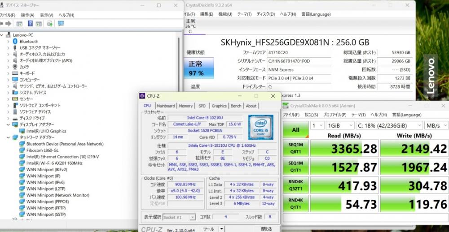Collapse the ディスプレイ アダプター tree node
The height and width of the screenshot is (232, 449).
click(x=8, y=125)
